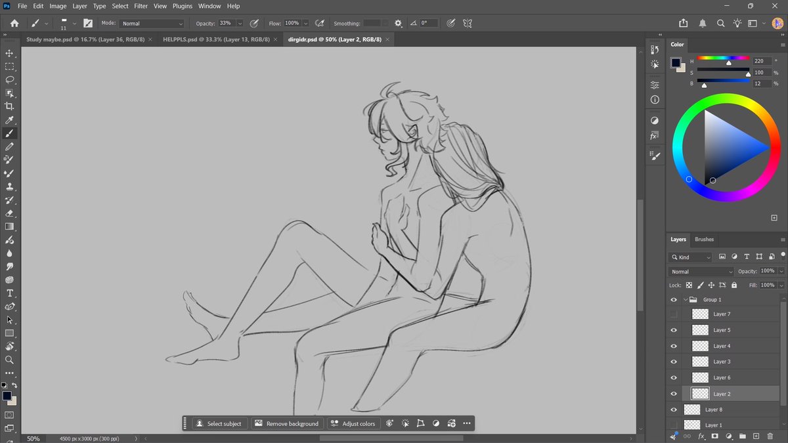788x443 pixels.
Task: Select the Move tool
Action: coord(9,53)
